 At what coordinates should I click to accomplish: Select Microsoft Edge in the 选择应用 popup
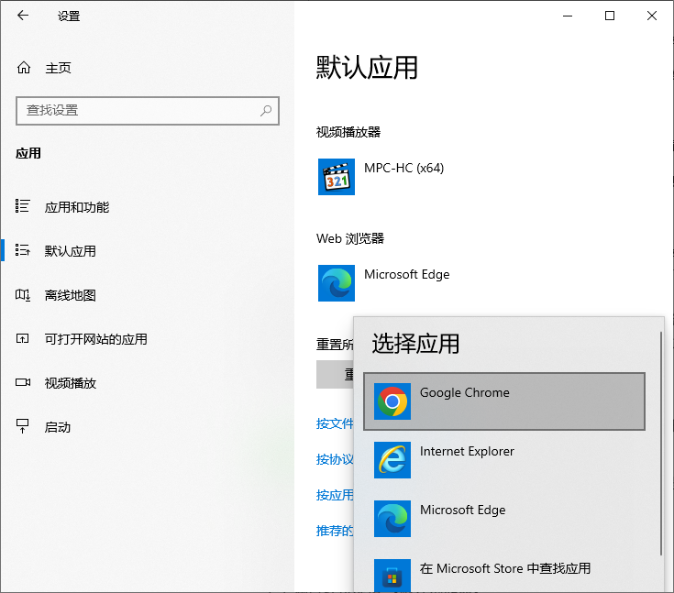pyautogui.click(x=504, y=519)
